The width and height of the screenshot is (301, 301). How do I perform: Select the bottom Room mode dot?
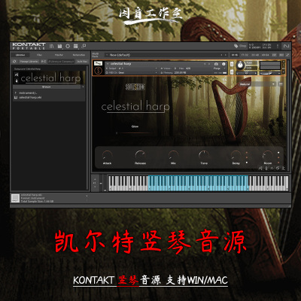278,163
